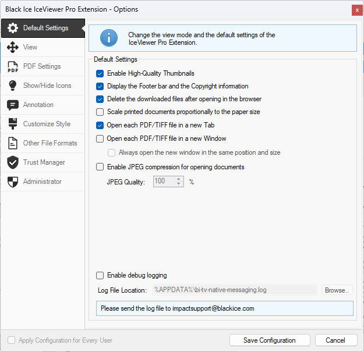The height and width of the screenshot is (352, 364).
Task: Open the Trust Manager section
Action: point(43,162)
